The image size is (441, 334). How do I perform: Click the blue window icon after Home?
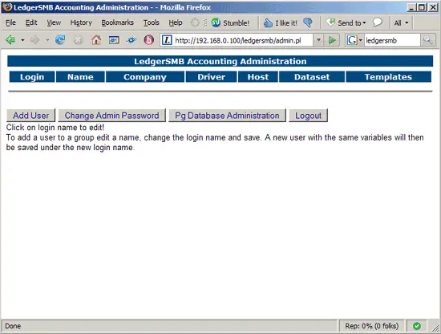(114, 40)
